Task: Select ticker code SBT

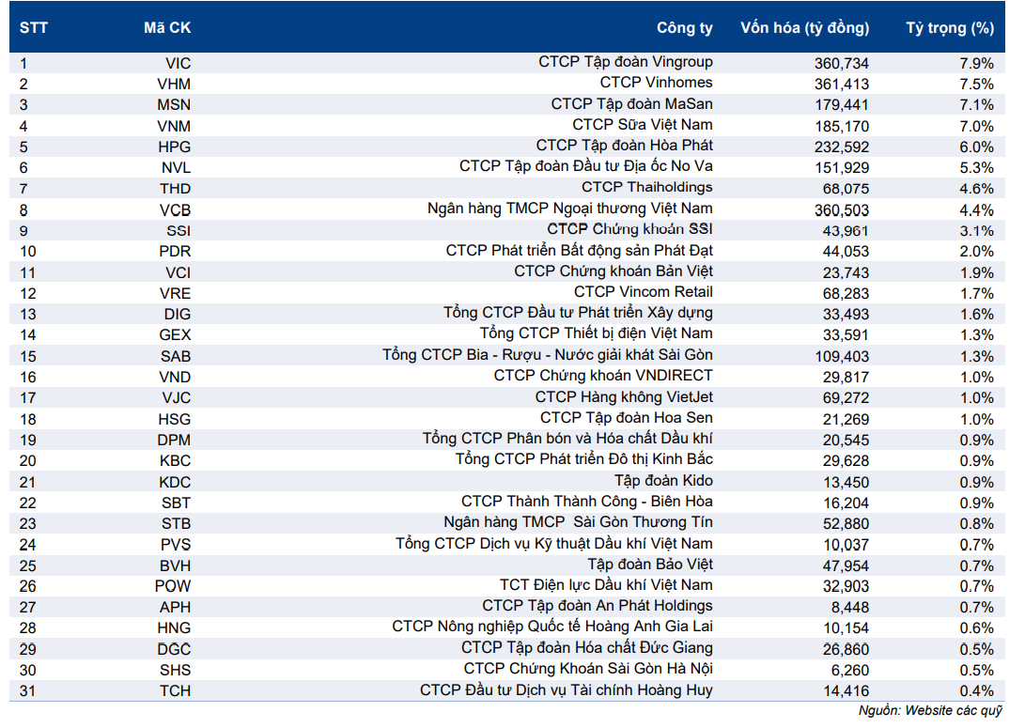Action: 177,503
